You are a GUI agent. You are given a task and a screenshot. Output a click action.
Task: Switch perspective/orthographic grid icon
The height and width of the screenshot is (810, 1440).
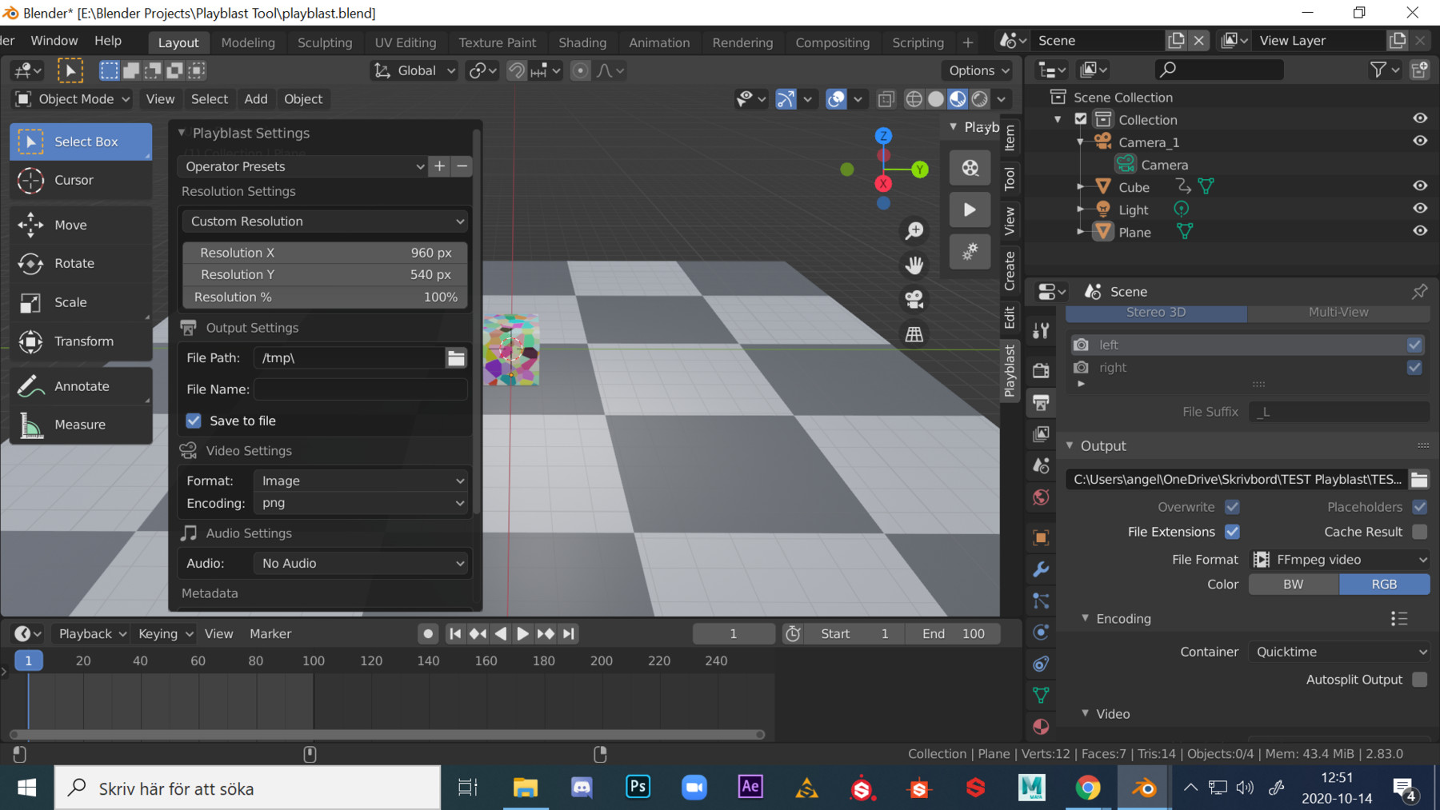(x=914, y=334)
